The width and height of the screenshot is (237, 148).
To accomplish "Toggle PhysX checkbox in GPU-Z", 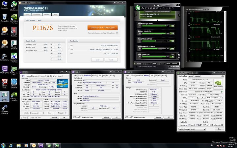I will [x=204, y=125].
